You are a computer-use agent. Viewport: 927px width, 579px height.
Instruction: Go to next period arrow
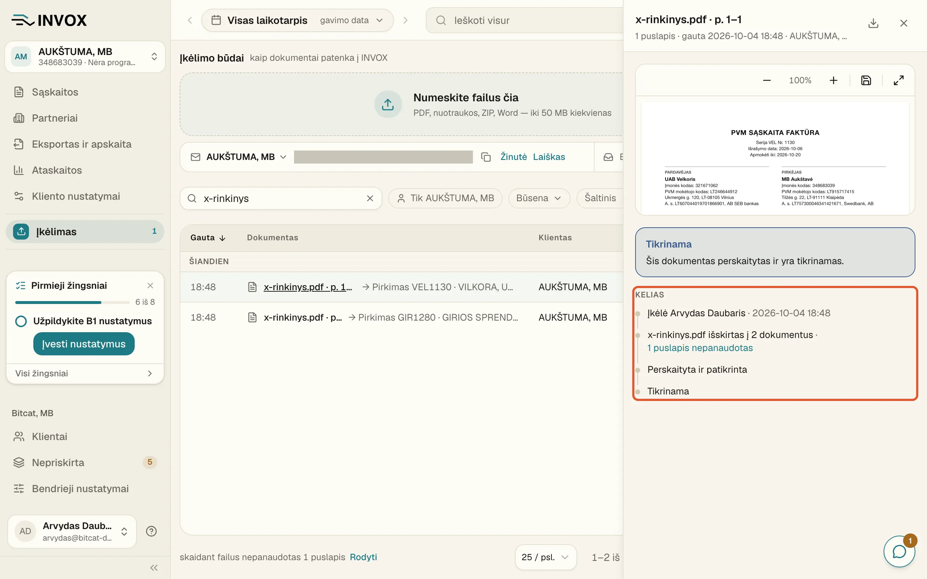[405, 20]
